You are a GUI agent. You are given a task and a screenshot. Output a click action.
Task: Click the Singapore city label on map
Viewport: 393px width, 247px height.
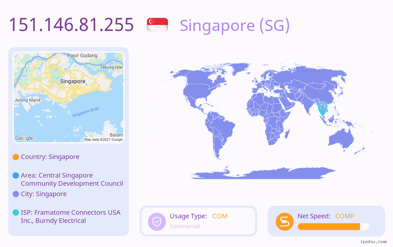[x=73, y=81]
